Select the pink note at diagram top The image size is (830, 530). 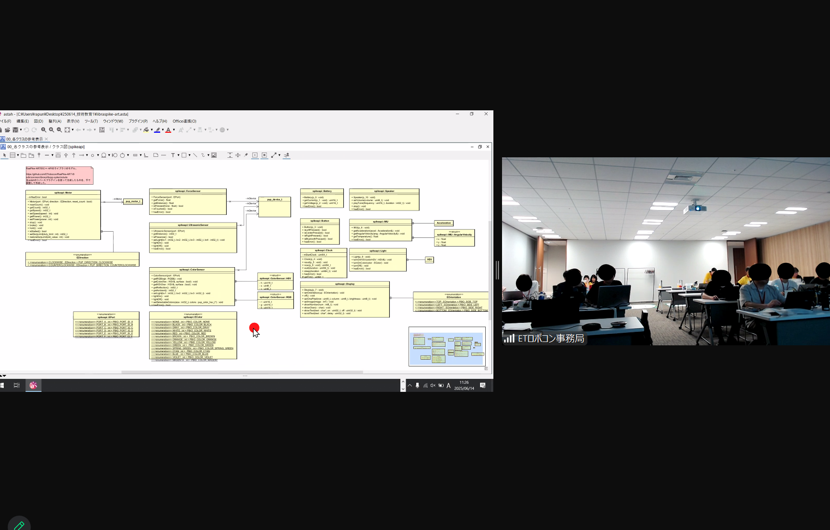coord(59,176)
